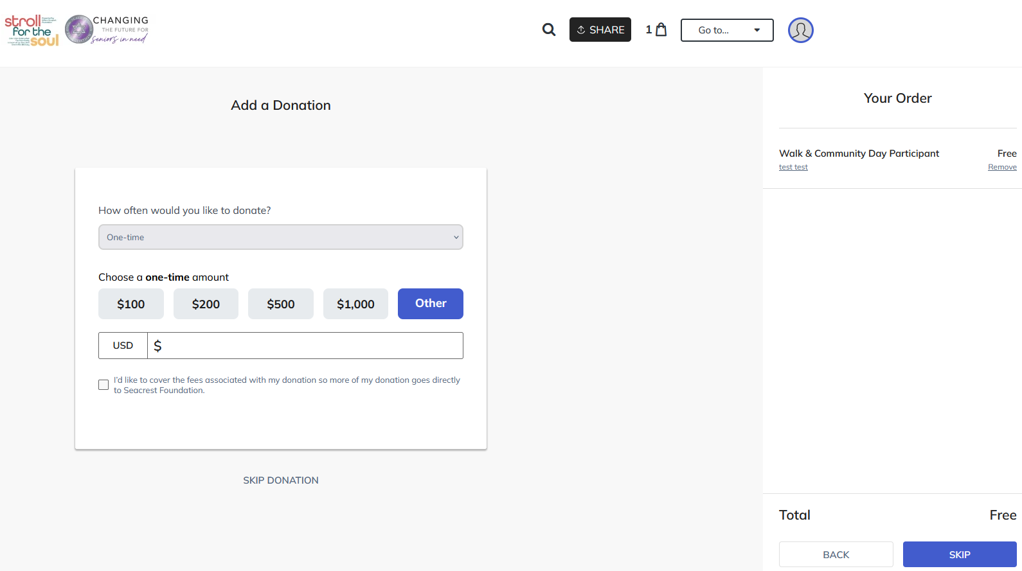
Task: Expand the One-time frequency dropdown
Action: (281, 237)
